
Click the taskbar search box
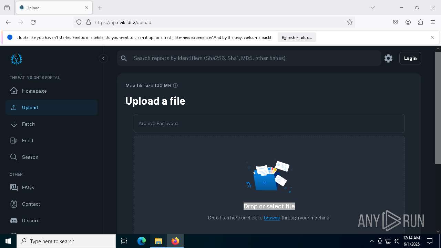[x=66, y=241]
